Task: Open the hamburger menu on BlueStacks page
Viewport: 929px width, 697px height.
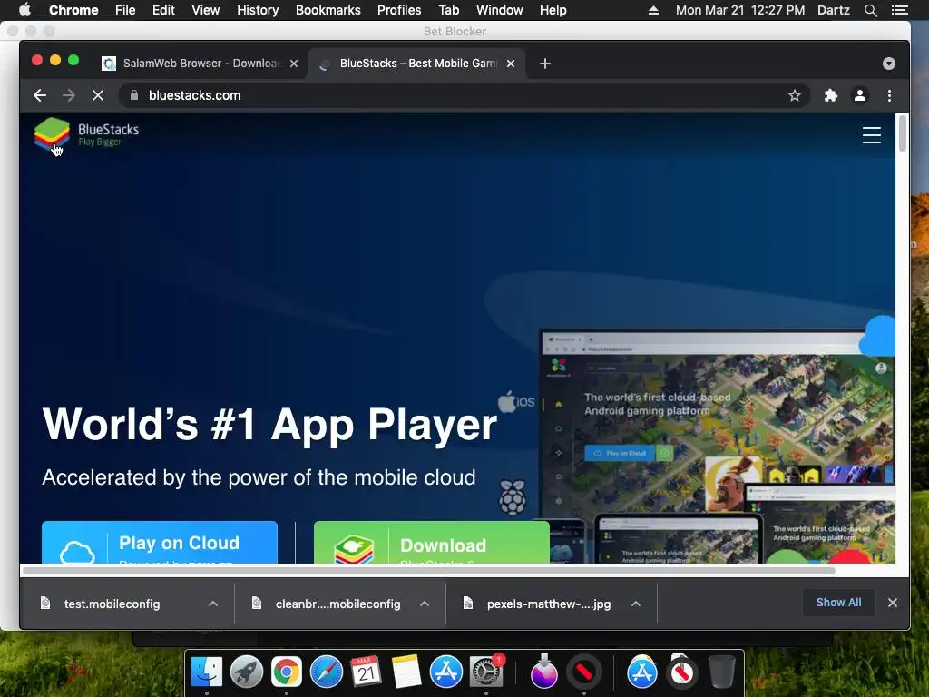Action: 871,135
